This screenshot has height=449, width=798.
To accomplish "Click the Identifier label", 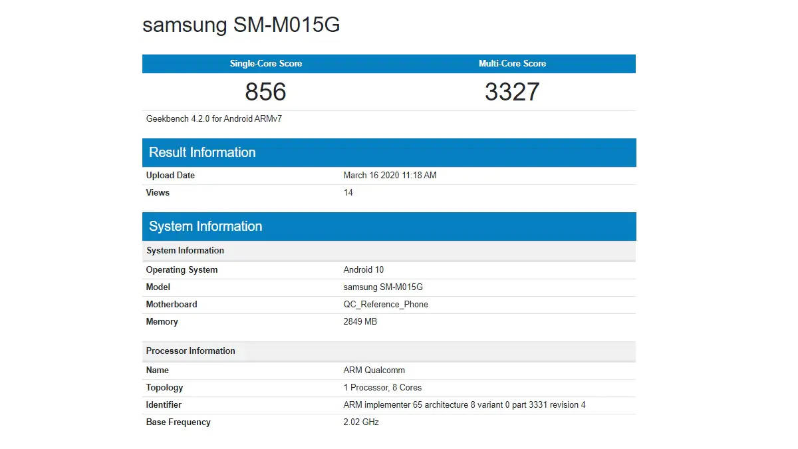I will click(164, 405).
